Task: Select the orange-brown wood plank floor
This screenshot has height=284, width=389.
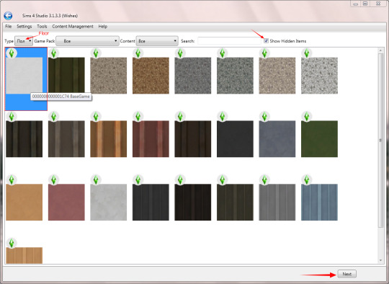Action: (x=108, y=139)
